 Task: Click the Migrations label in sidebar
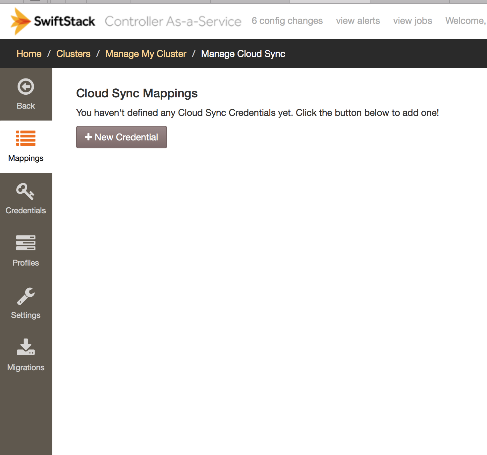(26, 368)
